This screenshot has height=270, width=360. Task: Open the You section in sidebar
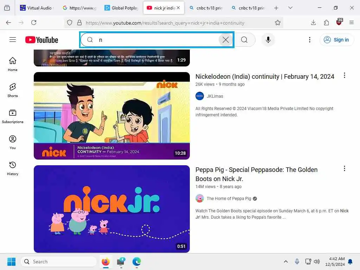click(13, 142)
